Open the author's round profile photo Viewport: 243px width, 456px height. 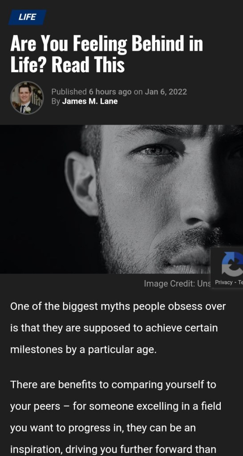pos(27,98)
